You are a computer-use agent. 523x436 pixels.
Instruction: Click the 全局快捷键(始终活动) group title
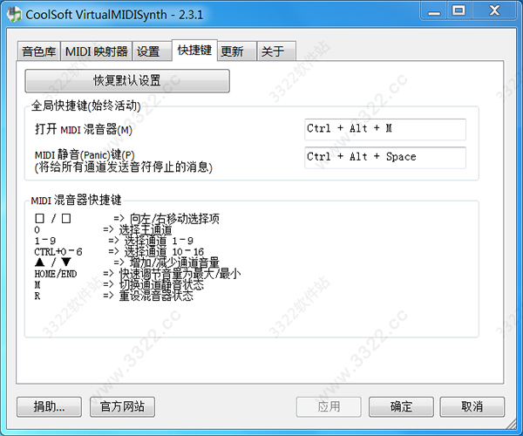85,106
